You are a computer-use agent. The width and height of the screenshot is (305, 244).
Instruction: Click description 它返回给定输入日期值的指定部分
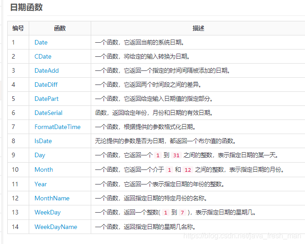168,99
